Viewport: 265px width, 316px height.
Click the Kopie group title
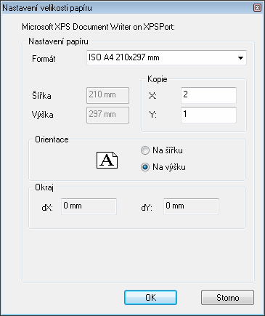(158, 79)
